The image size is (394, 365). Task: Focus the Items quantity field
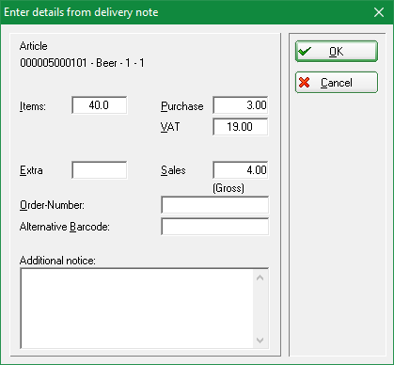click(x=100, y=105)
